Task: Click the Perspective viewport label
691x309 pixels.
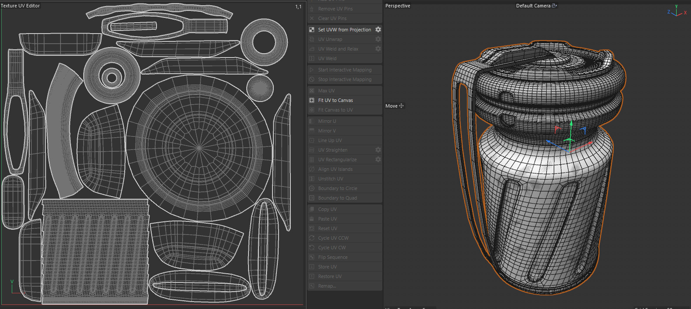Action: tap(398, 6)
